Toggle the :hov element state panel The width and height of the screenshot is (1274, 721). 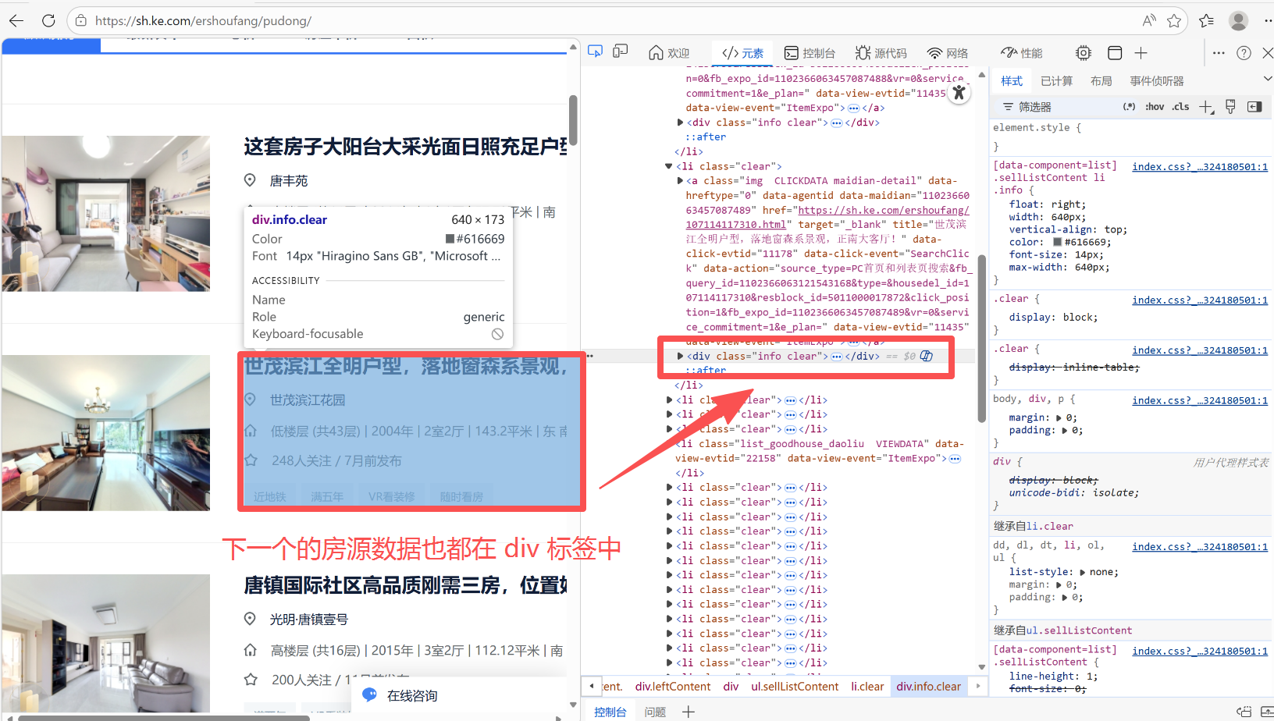[x=1155, y=107]
